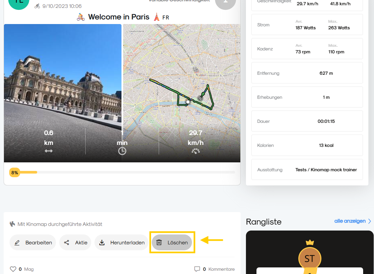This screenshot has height=274, width=374.
Task: Click the green user avatar at top
Action: click(x=19, y=2)
